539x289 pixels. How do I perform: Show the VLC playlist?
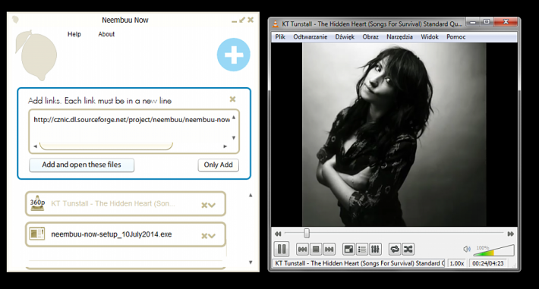[361, 249]
